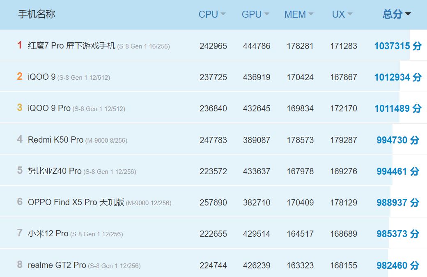Click total score 1037315 分

(x=397, y=46)
